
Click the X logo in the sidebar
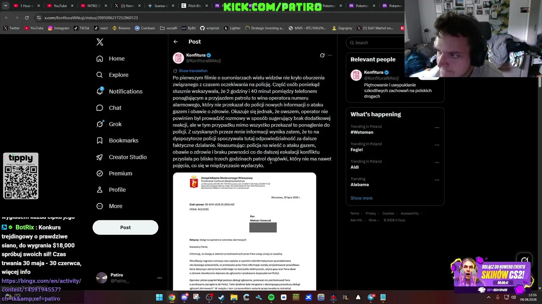coord(100,42)
